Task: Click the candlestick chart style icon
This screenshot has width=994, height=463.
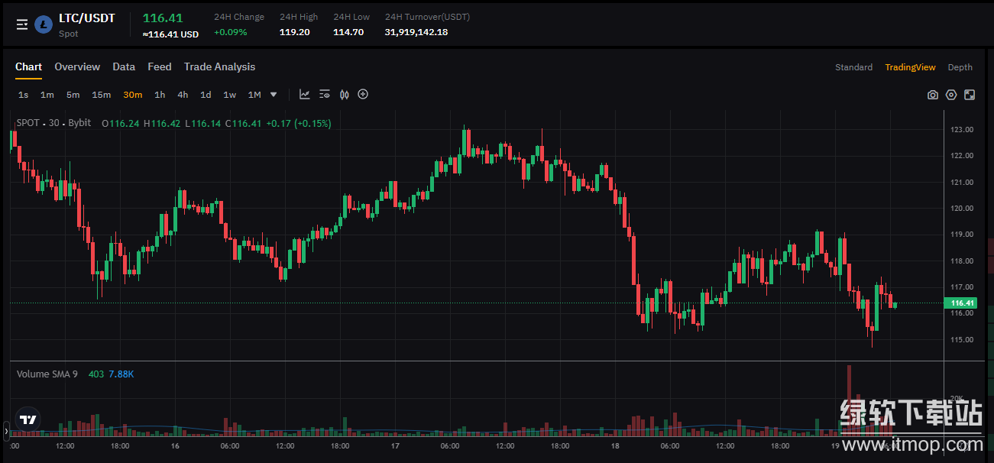Action: pyautogui.click(x=344, y=95)
